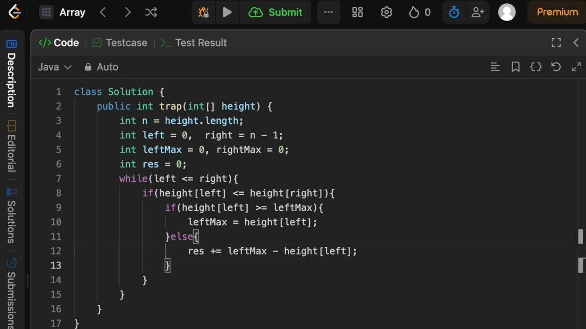Open the Java language dropdown

[x=54, y=67]
